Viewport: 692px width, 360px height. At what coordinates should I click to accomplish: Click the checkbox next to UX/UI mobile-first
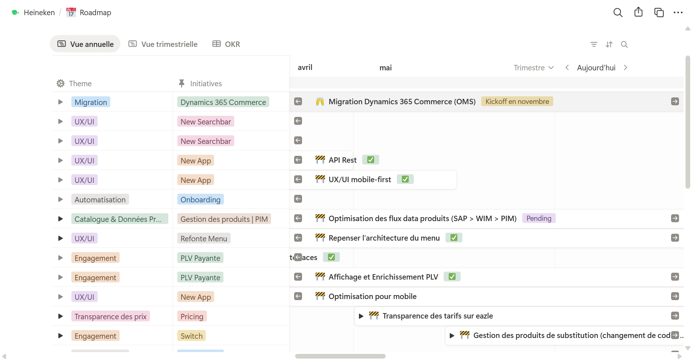click(x=405, y=179)
